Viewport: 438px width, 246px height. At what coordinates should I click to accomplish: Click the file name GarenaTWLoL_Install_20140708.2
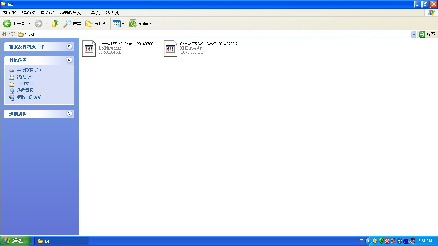tap(209, 44)
